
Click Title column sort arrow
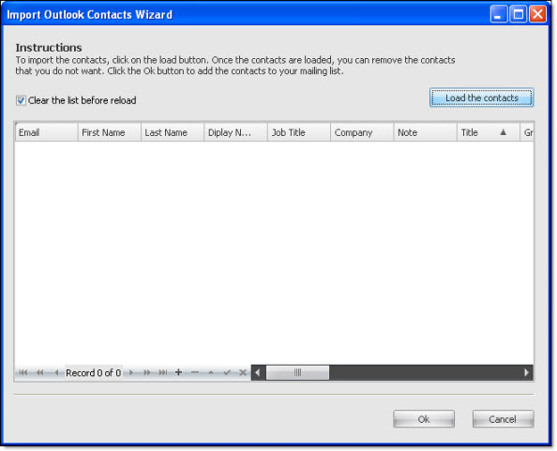pos(503,132)
